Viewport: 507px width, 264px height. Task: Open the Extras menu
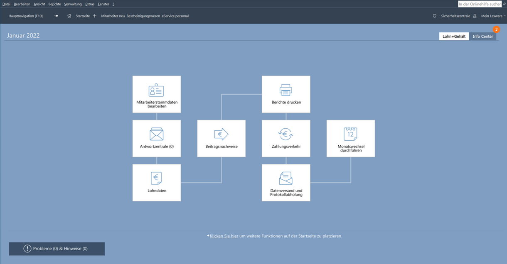click(90, 4)
